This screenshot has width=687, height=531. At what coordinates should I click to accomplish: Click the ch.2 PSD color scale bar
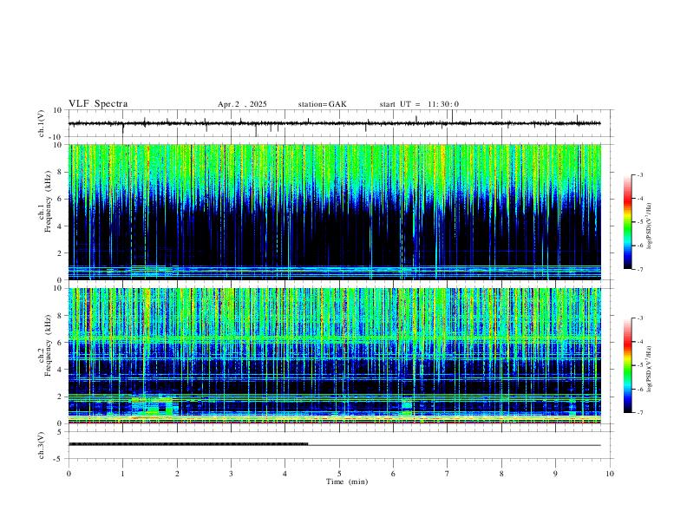628,365
